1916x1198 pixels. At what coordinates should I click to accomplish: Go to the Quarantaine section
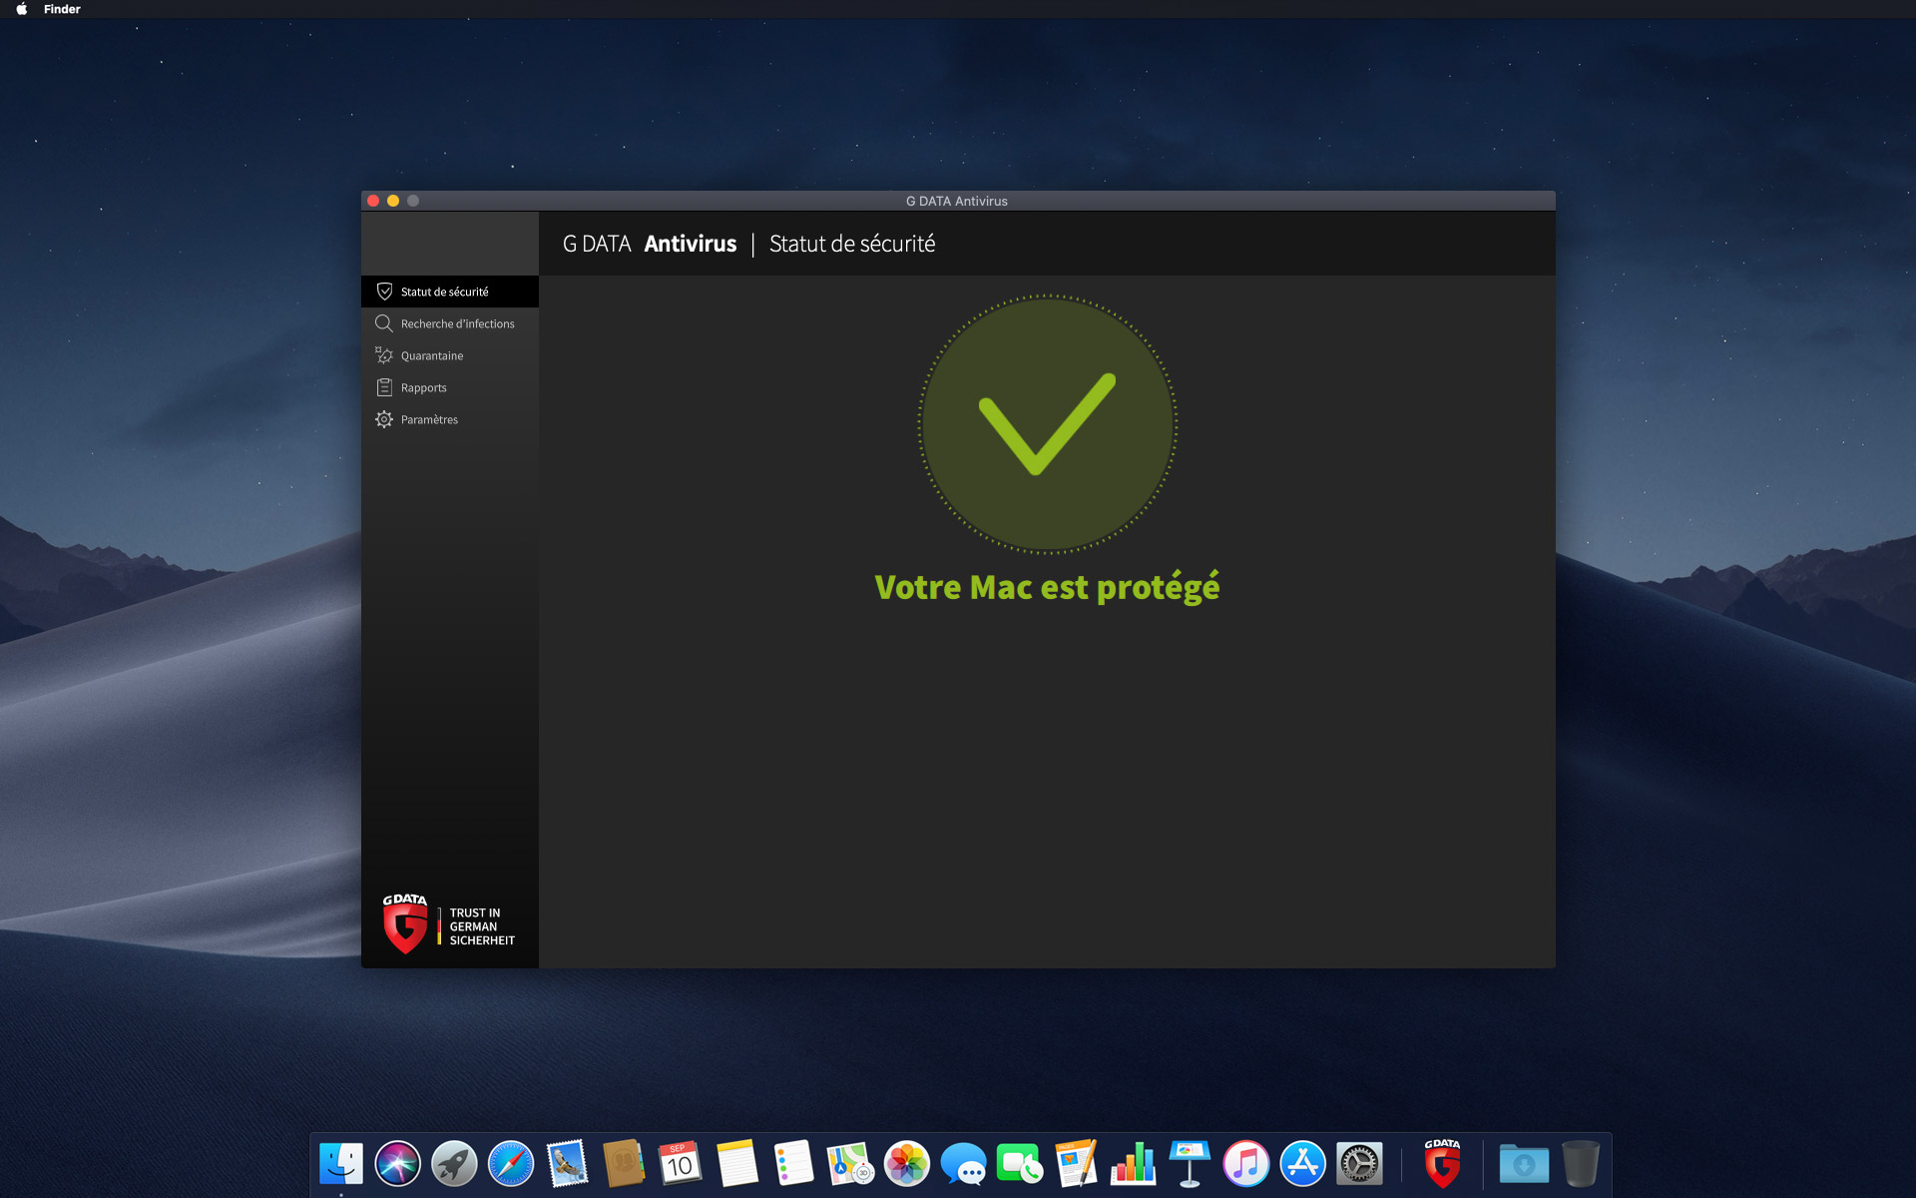click(450, 355)
